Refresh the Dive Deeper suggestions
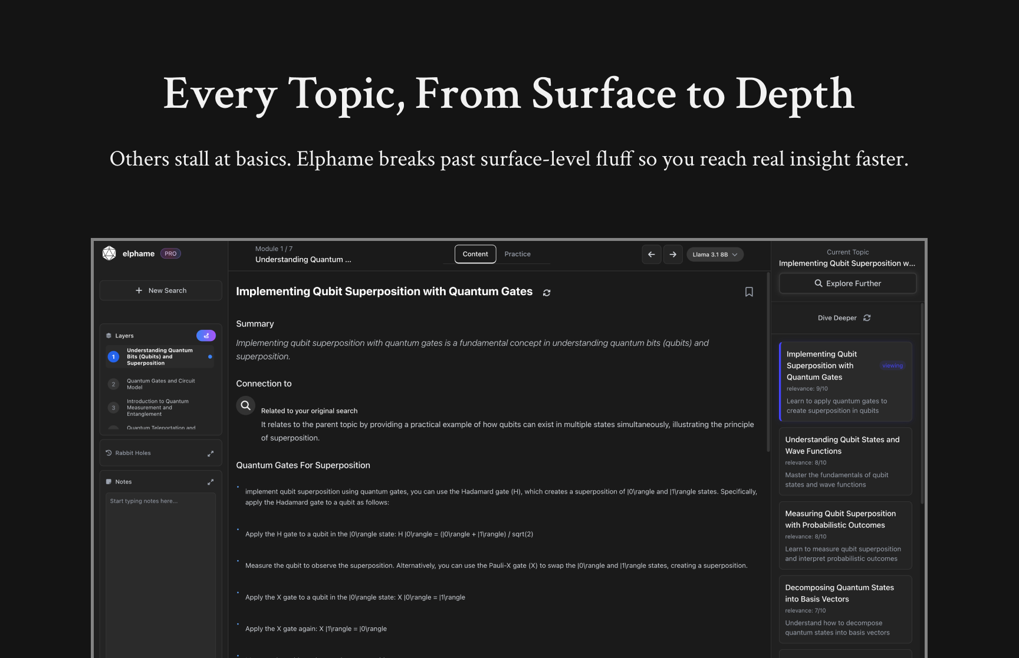This screenshot has height=658, width=1019. (866, 318)
